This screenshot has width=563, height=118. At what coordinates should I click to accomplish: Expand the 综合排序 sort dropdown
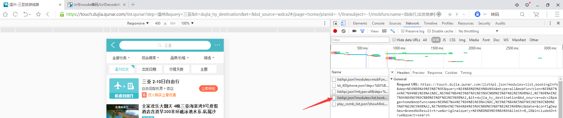(x=150, y=58)
